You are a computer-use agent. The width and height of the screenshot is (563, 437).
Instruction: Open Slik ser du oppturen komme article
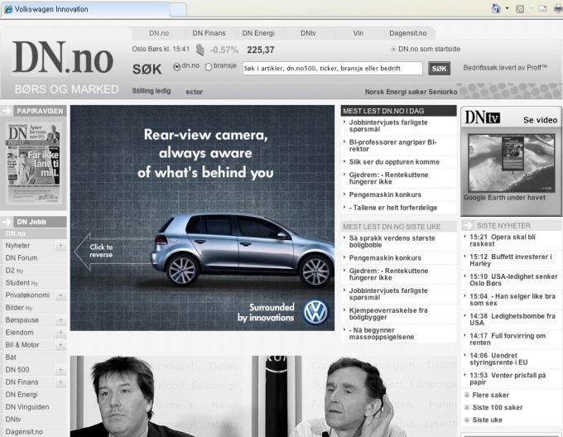tap(394, 162)
